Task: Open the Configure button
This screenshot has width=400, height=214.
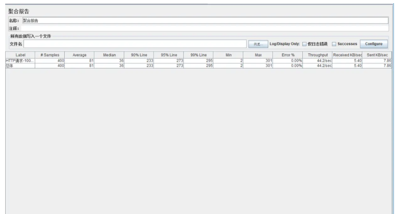Action: pyautogui.click(x=374, y=44)
